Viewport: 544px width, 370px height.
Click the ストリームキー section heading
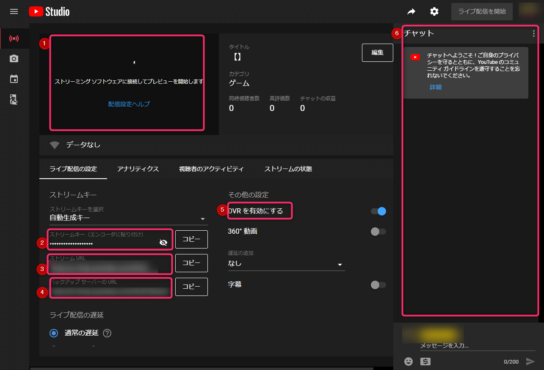[x=73, y=195]
